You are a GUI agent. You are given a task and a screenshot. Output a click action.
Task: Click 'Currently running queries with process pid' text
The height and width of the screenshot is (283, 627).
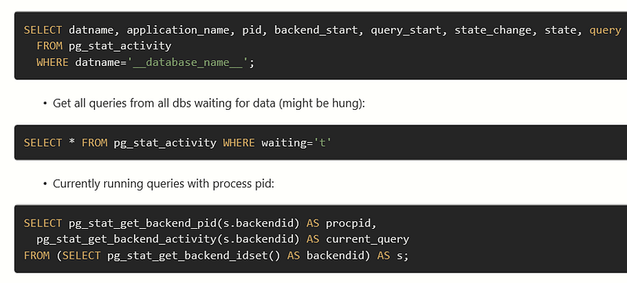click(164, 184)
